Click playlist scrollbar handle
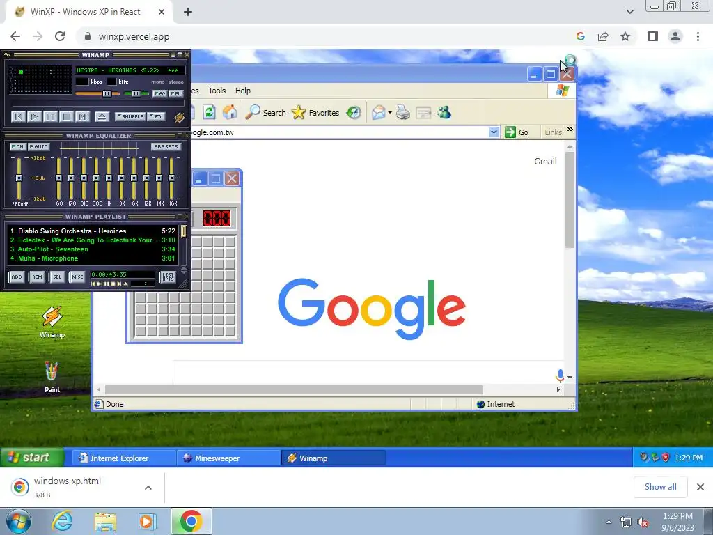This screenshot has height=535, width=713. coord(184,231)
